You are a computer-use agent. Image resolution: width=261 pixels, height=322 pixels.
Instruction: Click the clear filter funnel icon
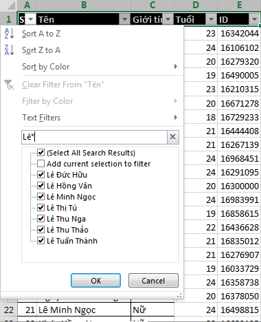9,85
